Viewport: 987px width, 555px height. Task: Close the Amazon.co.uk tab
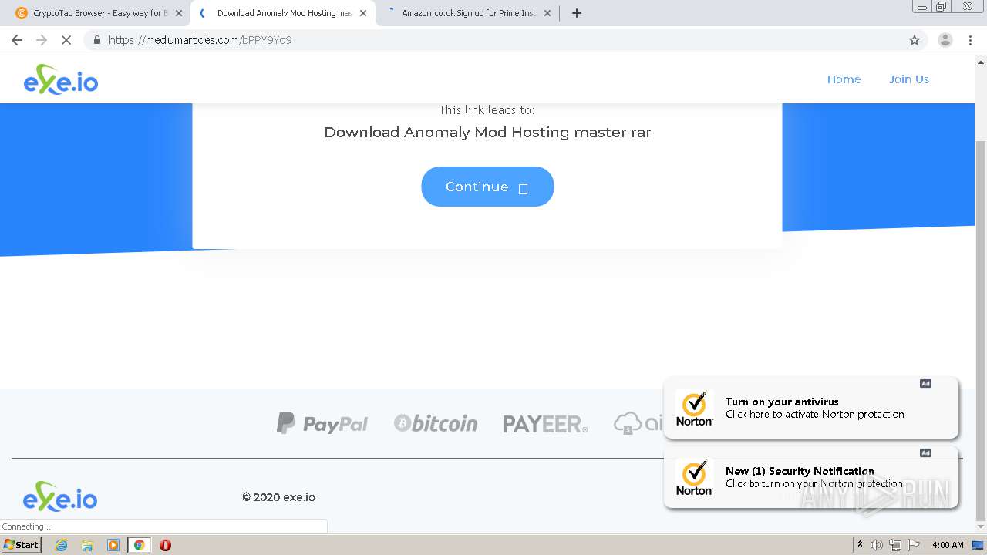tap(547, 13)
